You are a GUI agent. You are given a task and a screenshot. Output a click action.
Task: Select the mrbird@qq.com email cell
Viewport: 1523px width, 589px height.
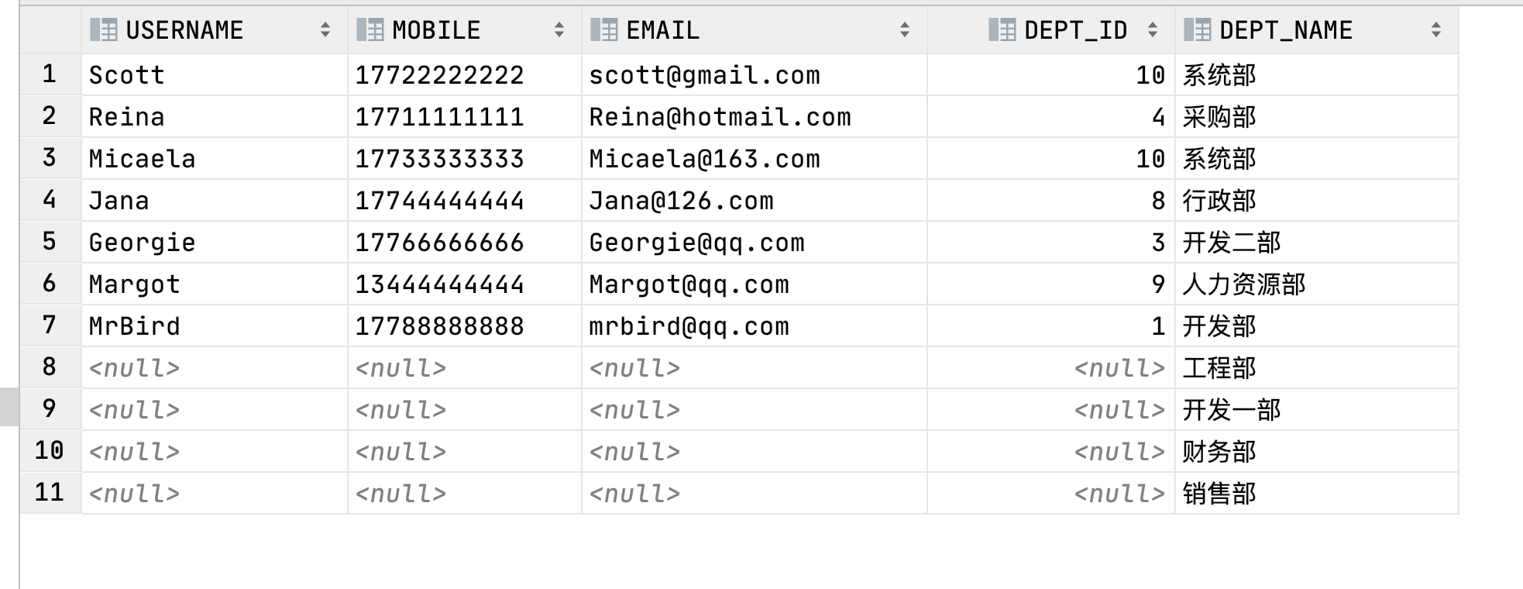pos(755,326)
